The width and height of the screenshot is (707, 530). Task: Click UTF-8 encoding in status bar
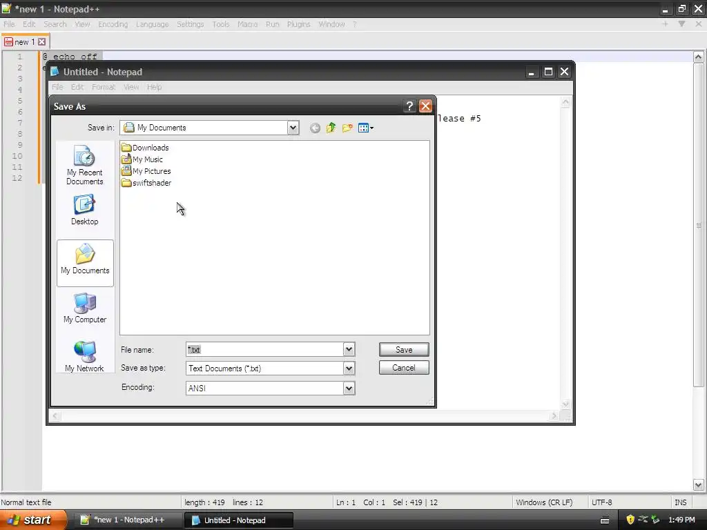[x=602, y=502]
